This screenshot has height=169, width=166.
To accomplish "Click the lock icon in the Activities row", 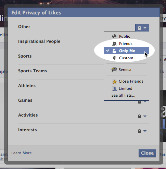I will pos(139,116).
